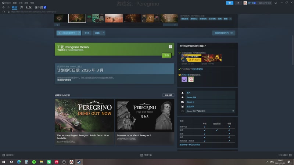
Task: Expand the Ignore button dropdown arrow
Action: click(104, 33)
